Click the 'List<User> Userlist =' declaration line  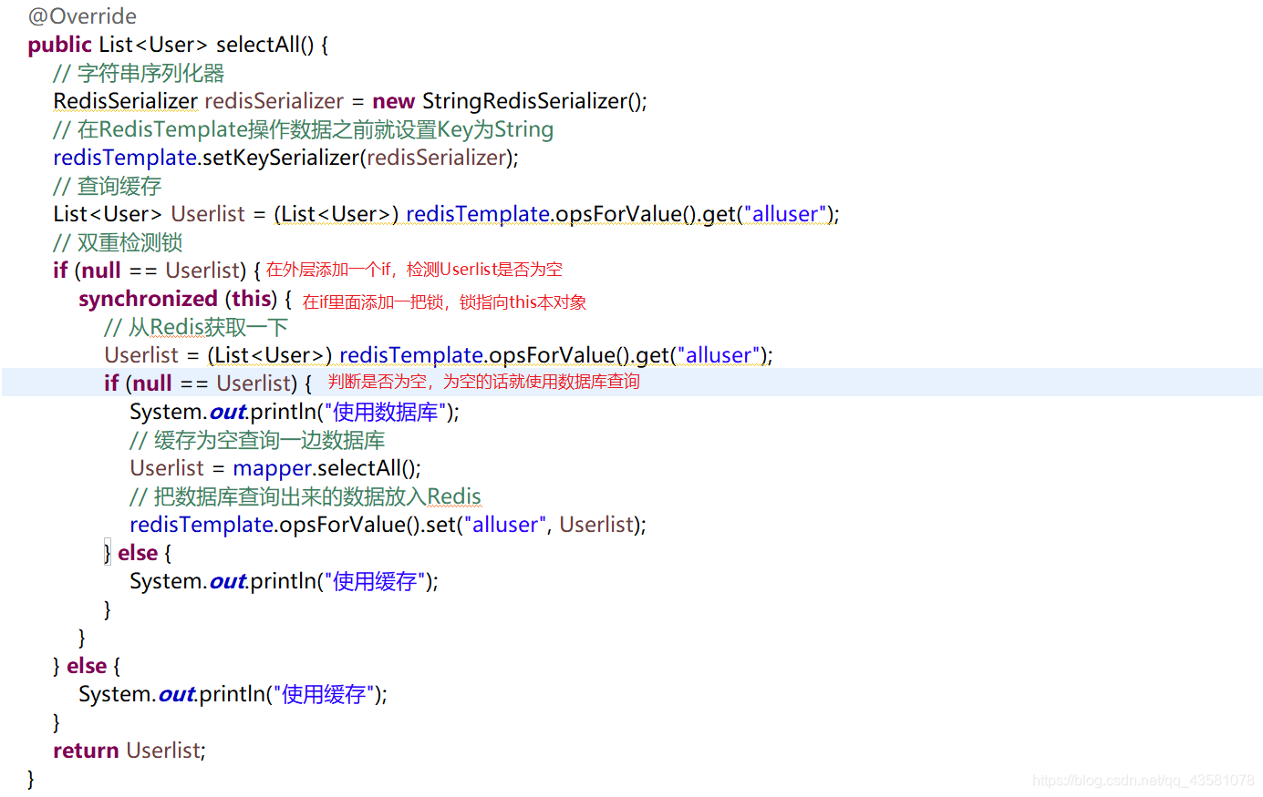click(x=446, y=214)
